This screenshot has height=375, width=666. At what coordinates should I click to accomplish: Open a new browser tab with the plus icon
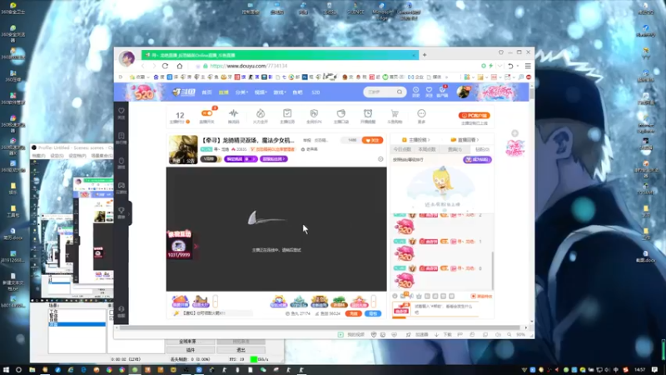pos(425,55)
